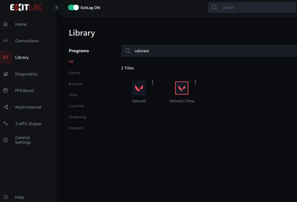Toggle the ExitLag ON switch

click(x=73, y=7)
